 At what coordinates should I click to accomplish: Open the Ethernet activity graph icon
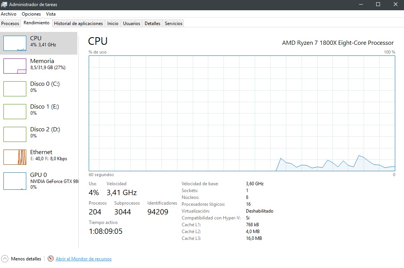15,157
